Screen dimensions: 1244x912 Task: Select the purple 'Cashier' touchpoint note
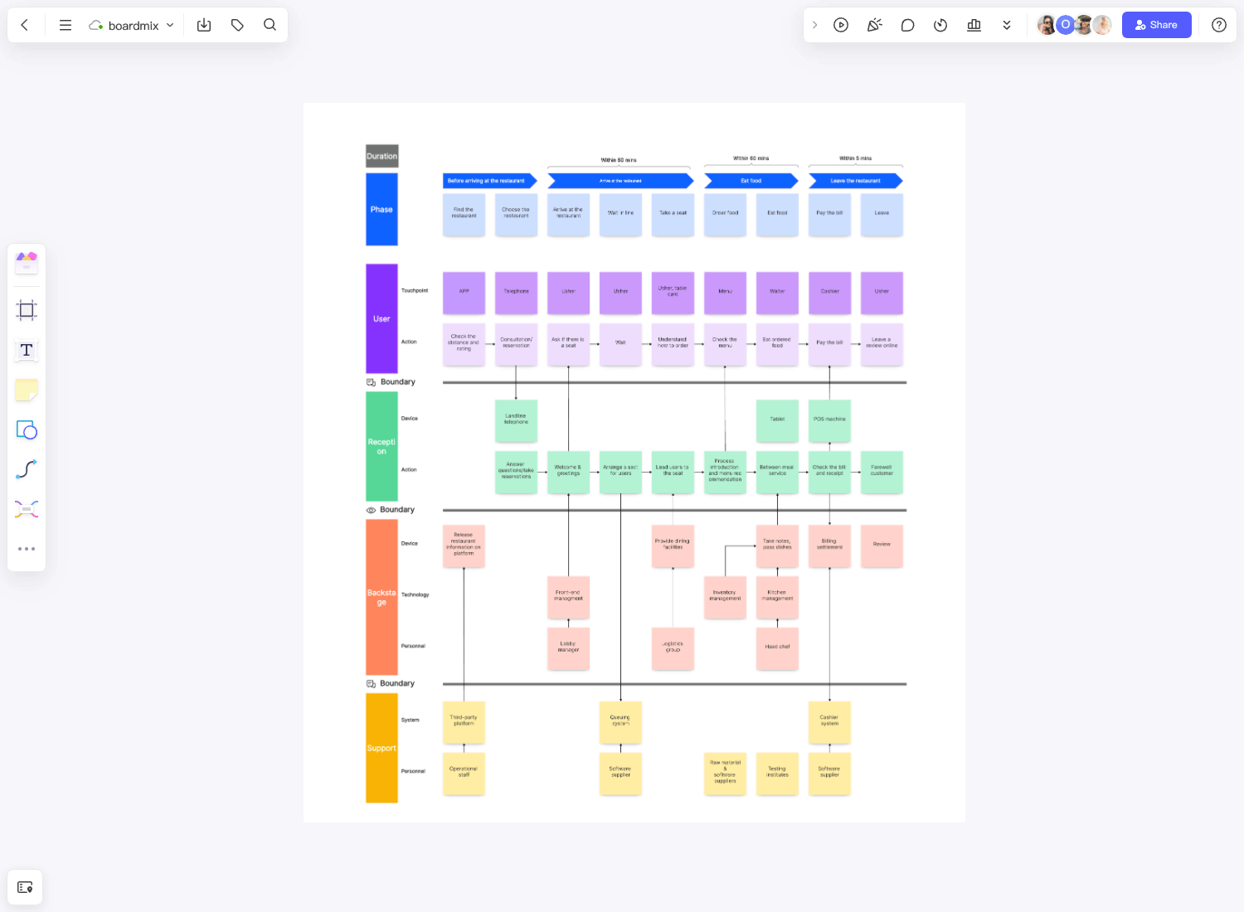(x=829, y=293)
